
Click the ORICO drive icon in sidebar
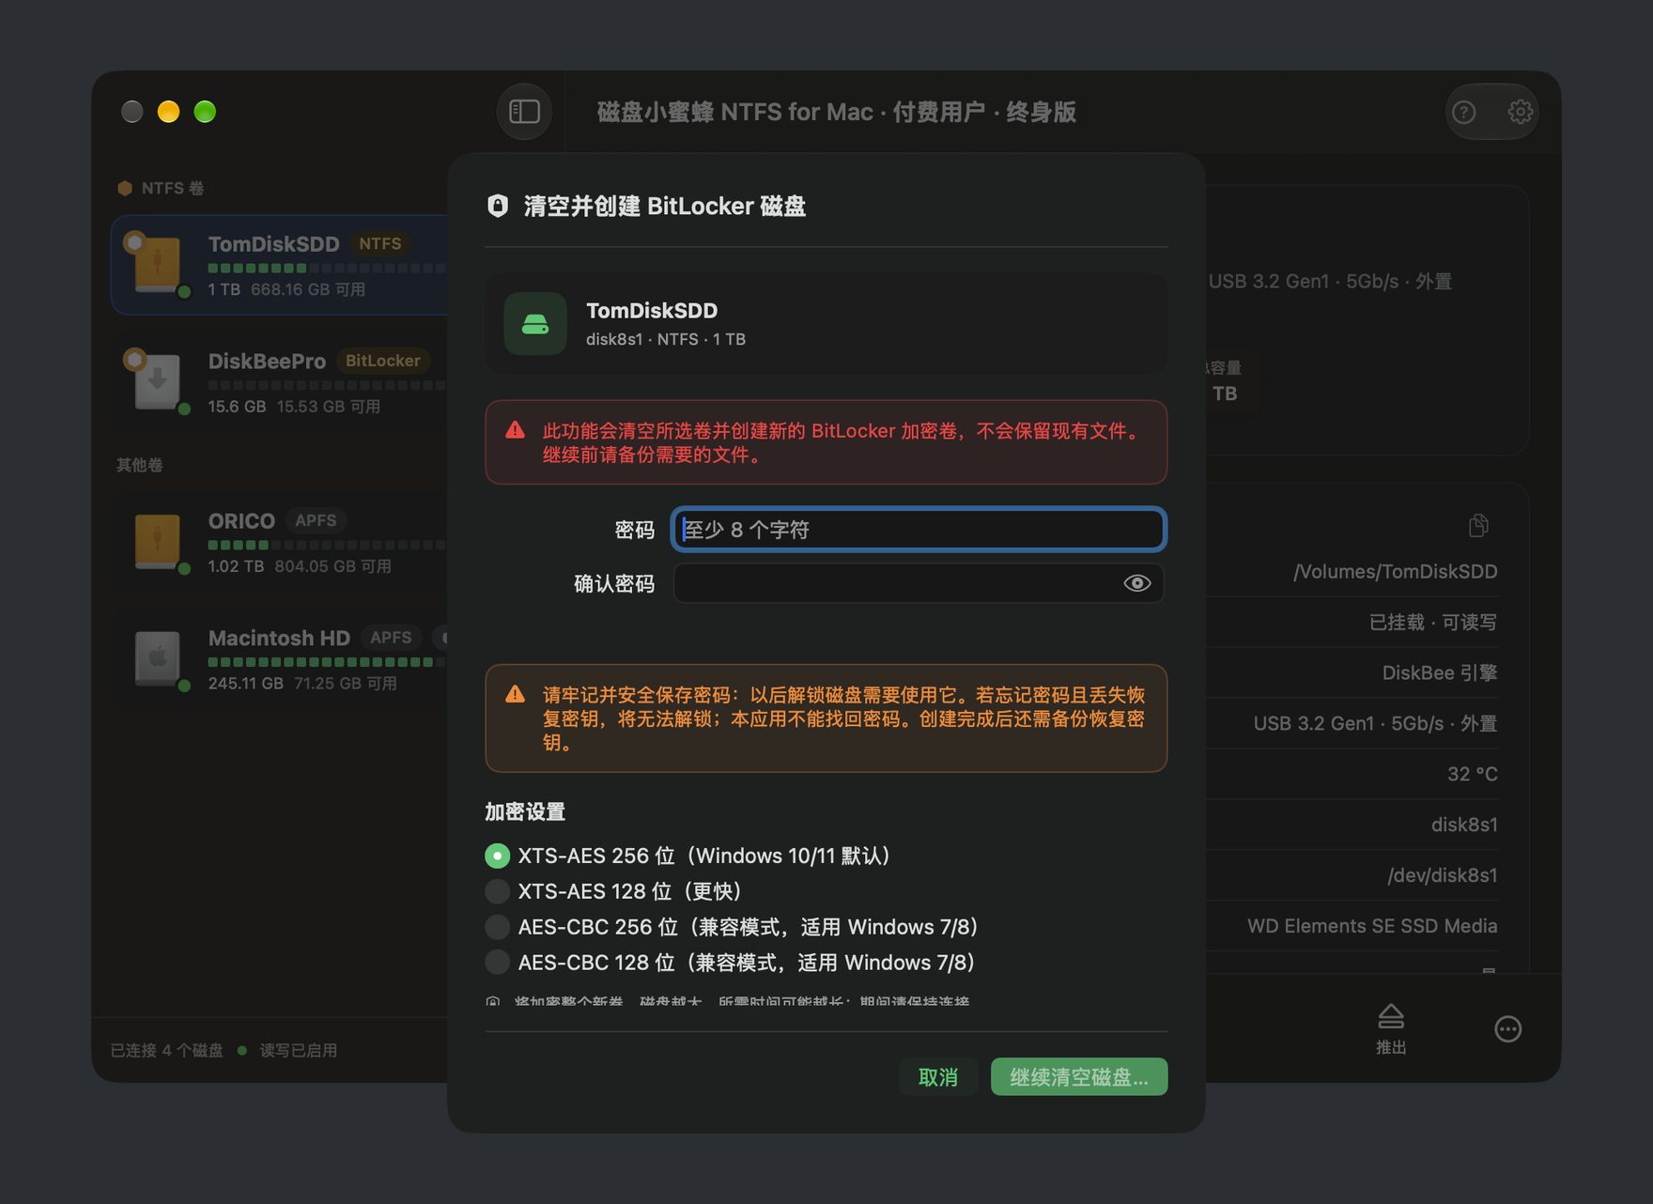click(x=157, y=541)
